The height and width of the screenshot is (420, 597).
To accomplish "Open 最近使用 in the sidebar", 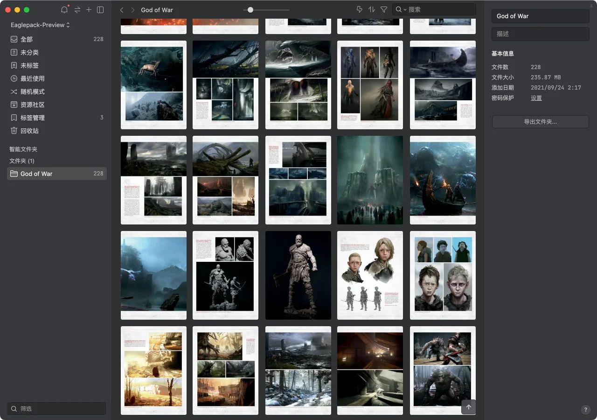I will pyautogui.click(x=57, y=78).
